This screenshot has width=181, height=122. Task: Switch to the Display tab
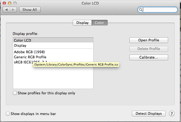[82, 23]
